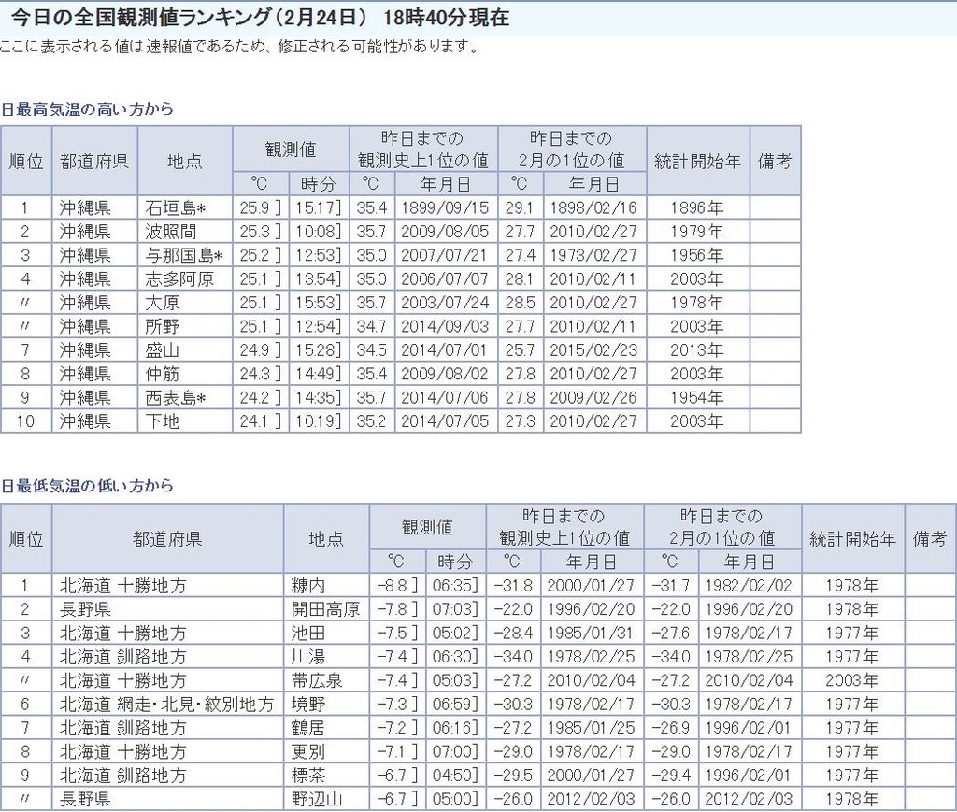Click the 盛山 station name

click(162, 349)
